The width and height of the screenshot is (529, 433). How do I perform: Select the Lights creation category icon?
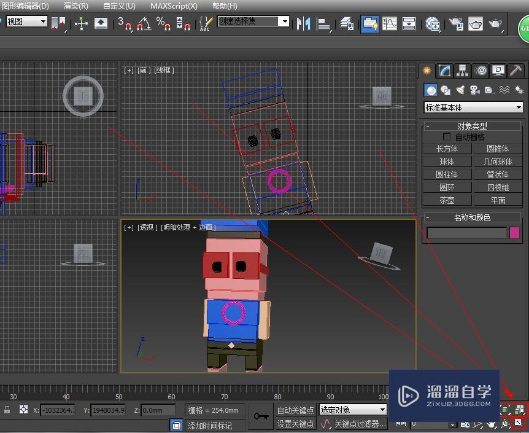[460, 90]
